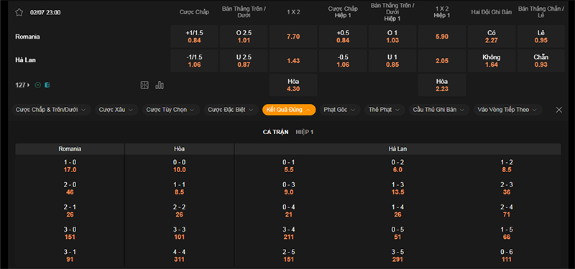Viewport: 575px width, 269px height.
Task: Open Cược Chấp & Trên/Dưới dropdown
Action: click(51, 110)
